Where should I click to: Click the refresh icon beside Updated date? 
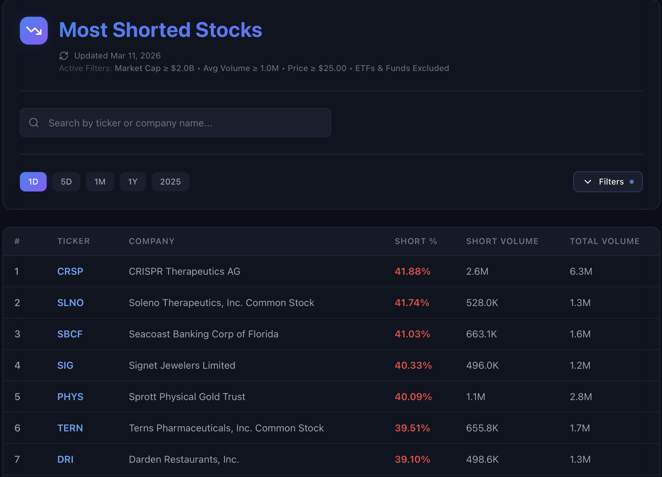(x=64, y=56)
